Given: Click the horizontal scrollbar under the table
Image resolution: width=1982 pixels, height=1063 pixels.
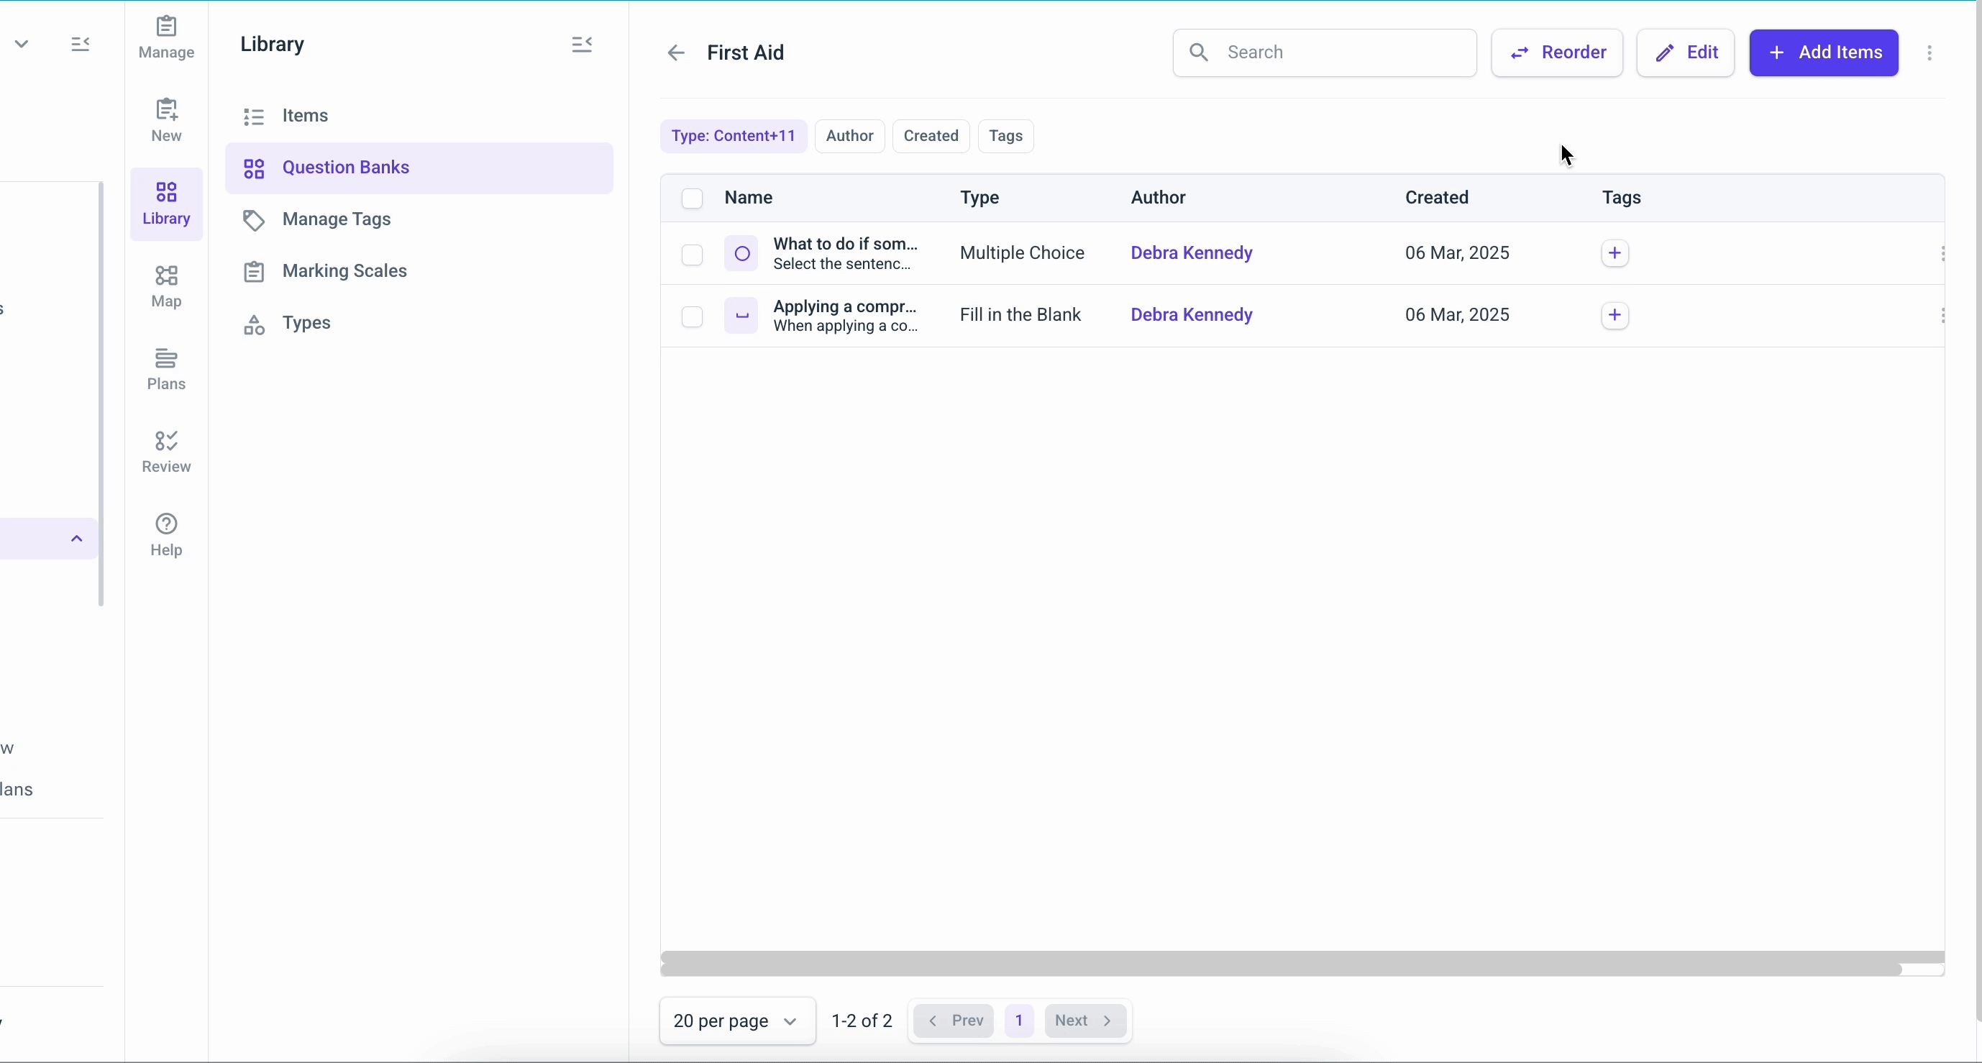Looking at the screenshot, I should tap(1281, 970).
